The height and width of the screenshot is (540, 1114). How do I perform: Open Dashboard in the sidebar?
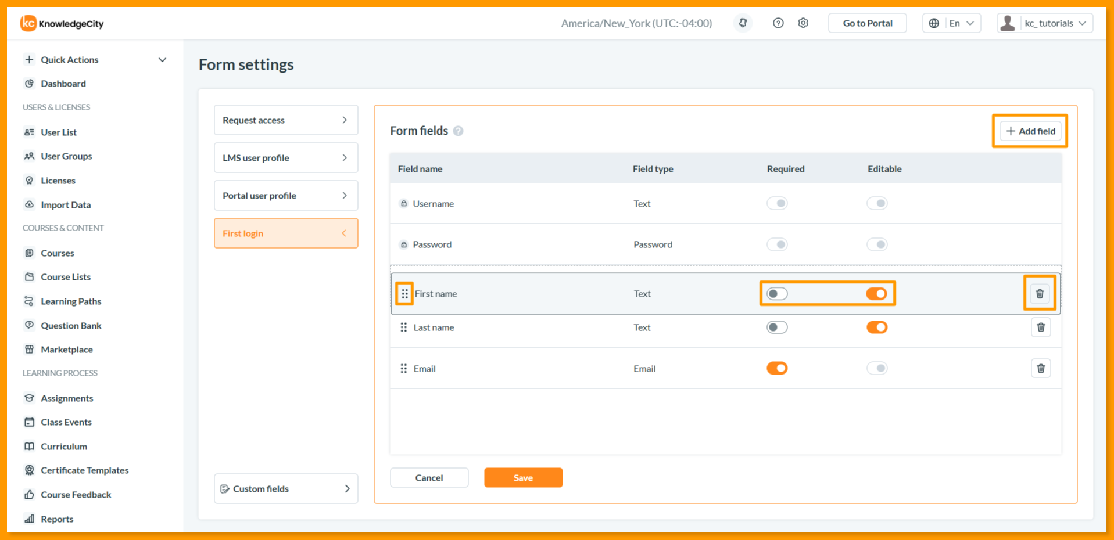tap(63, 84)
